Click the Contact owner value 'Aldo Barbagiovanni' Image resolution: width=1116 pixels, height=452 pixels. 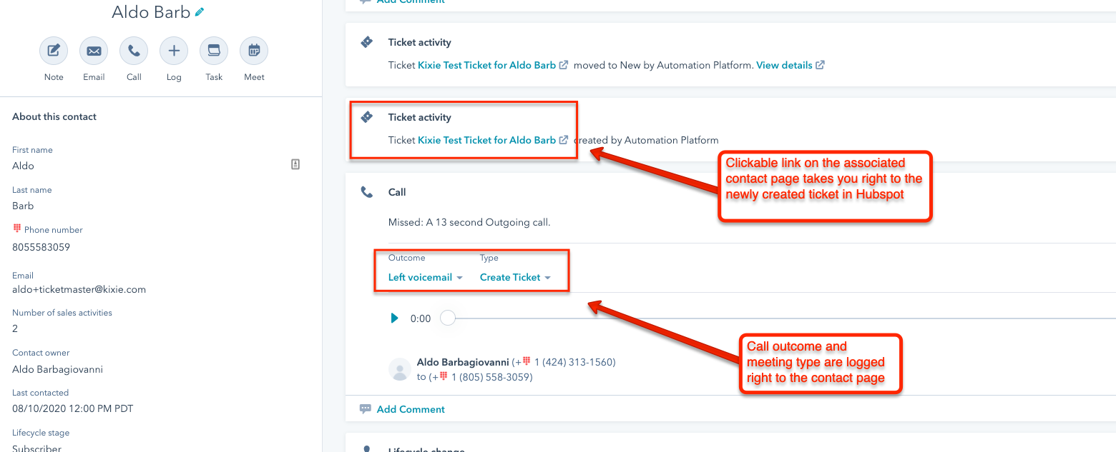(57, 369)
